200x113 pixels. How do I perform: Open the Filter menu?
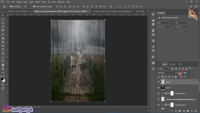click(x=44, y=2)
